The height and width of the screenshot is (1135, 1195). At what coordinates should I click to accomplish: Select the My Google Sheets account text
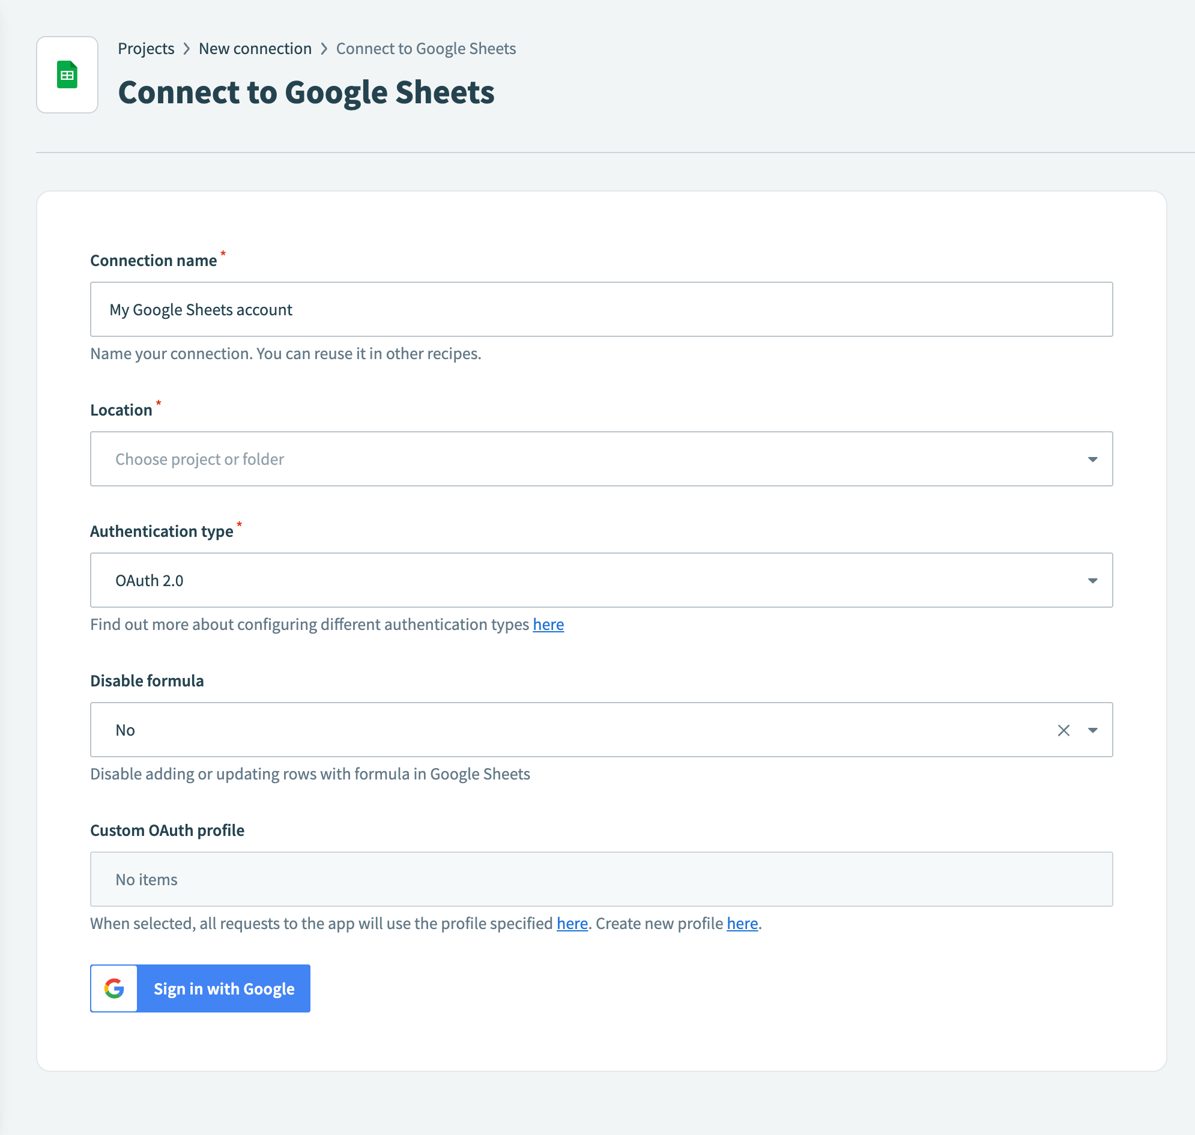pyautogui.click(x=200, y=309)
